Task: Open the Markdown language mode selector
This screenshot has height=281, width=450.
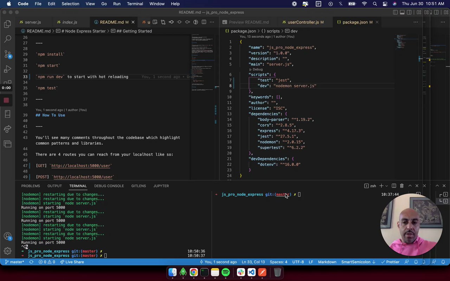Action: point(327,262)
